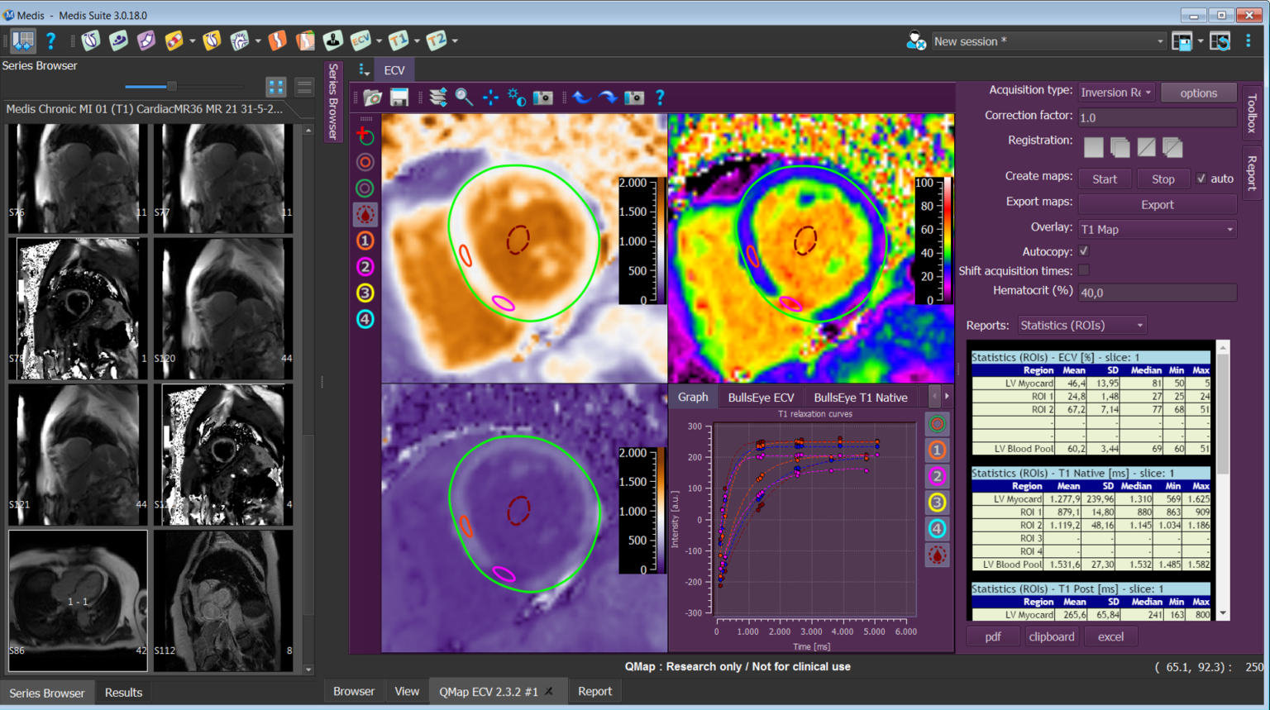
Task: Expand the Acquisition type dropdown
Action: pyautogui.click(x=1116, y=93)
